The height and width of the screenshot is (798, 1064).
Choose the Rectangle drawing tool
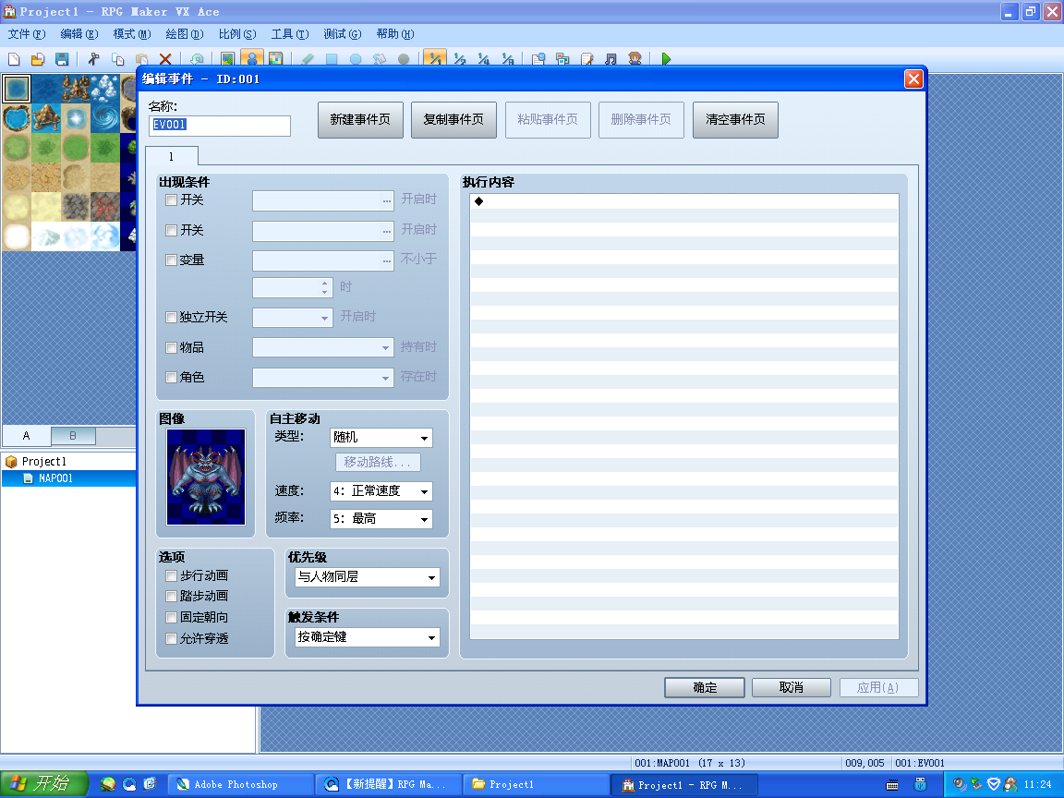332,59
